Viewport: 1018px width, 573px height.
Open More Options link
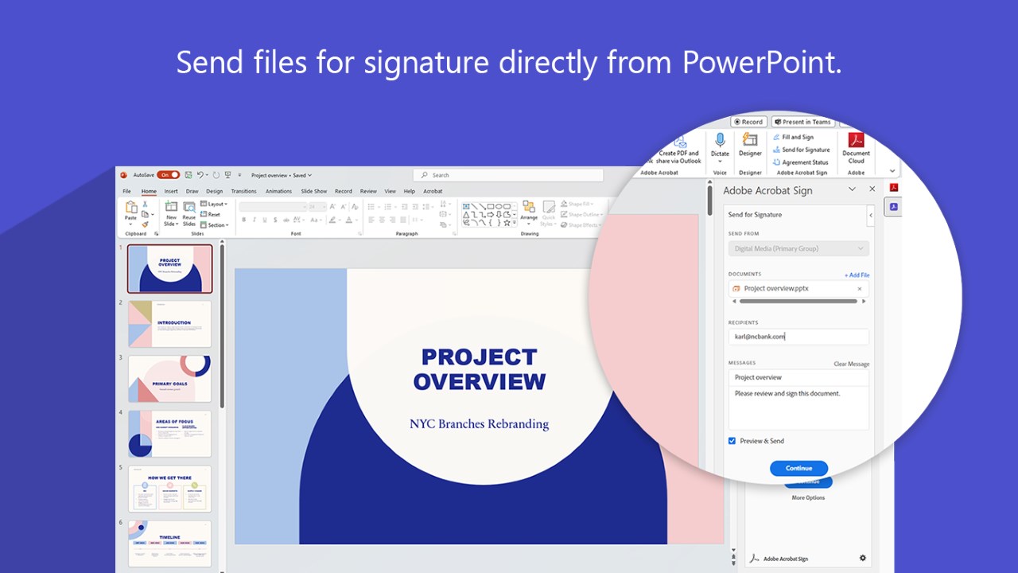pyautogui.click(x=808, y=497)
